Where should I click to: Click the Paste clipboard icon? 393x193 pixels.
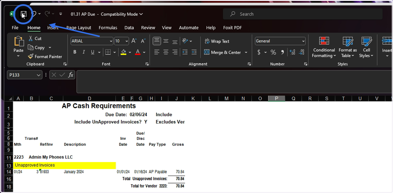(19, 41)
